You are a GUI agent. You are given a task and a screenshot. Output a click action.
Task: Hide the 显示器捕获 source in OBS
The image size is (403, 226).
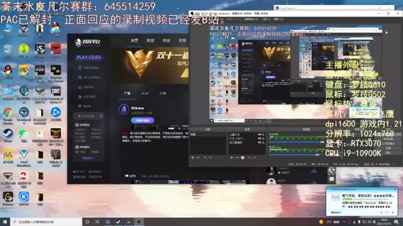(259, 142)
